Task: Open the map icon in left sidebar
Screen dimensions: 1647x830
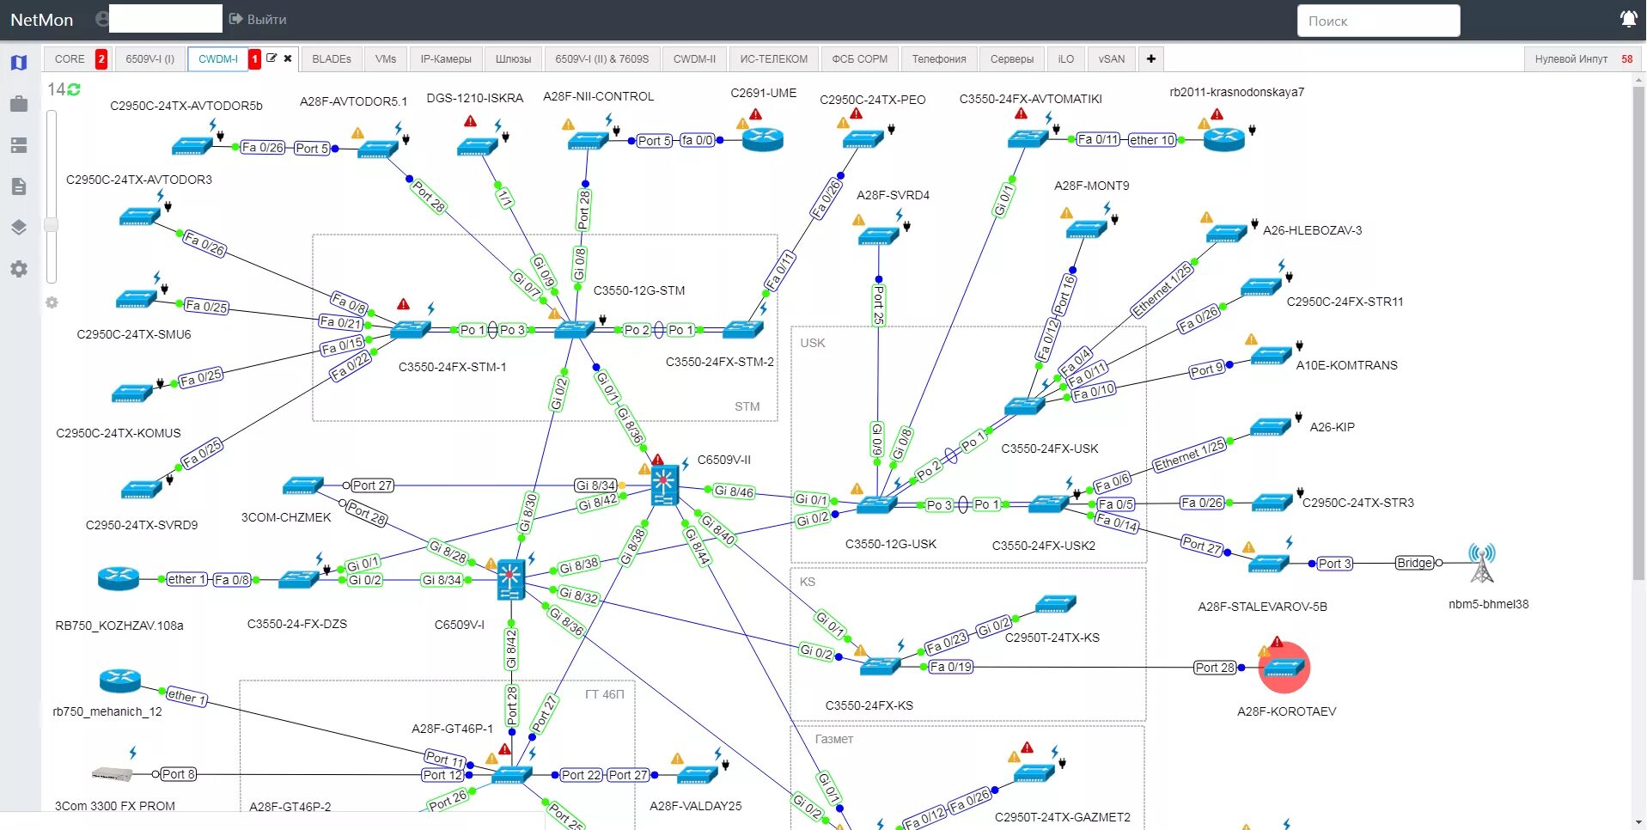Action: [19, 62]
